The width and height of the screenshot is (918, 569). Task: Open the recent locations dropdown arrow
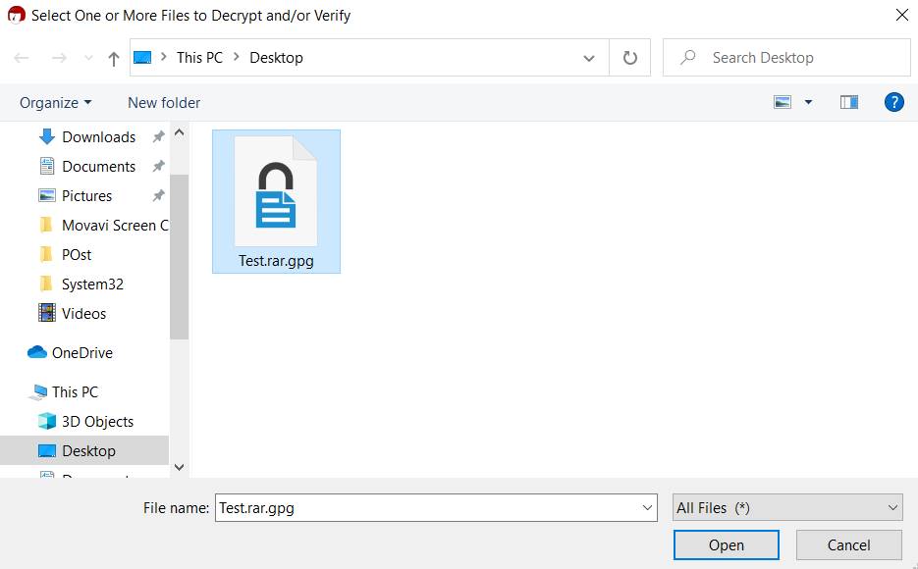tap(88, 58)
